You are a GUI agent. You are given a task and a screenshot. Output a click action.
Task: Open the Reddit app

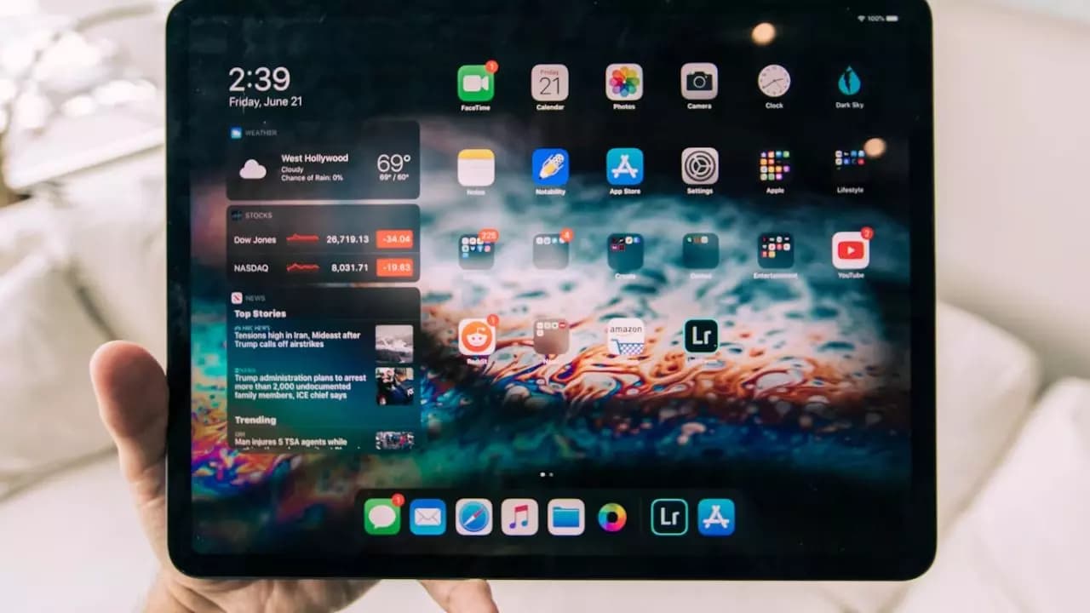pos(477,337)
